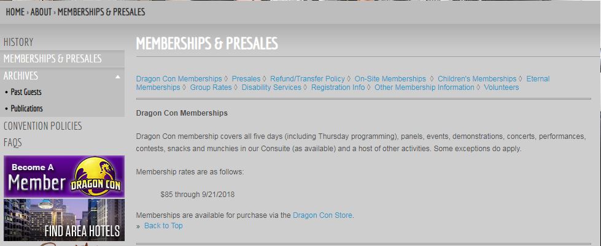Image resolution: width=601 pixels, height=246 pixels.
Task: Open Publications under Archives
Action: (27, 108)
